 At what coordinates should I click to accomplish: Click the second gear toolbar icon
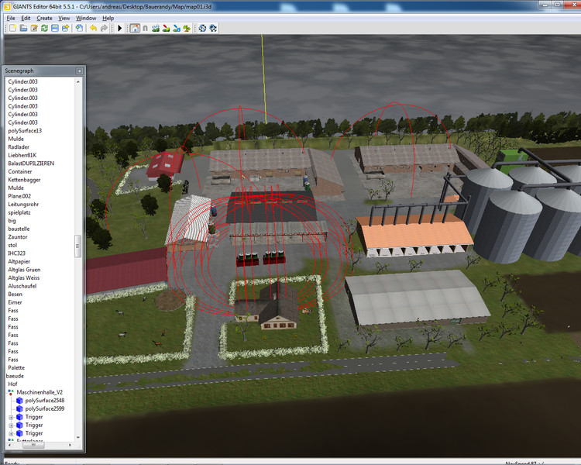coord(213,28)
